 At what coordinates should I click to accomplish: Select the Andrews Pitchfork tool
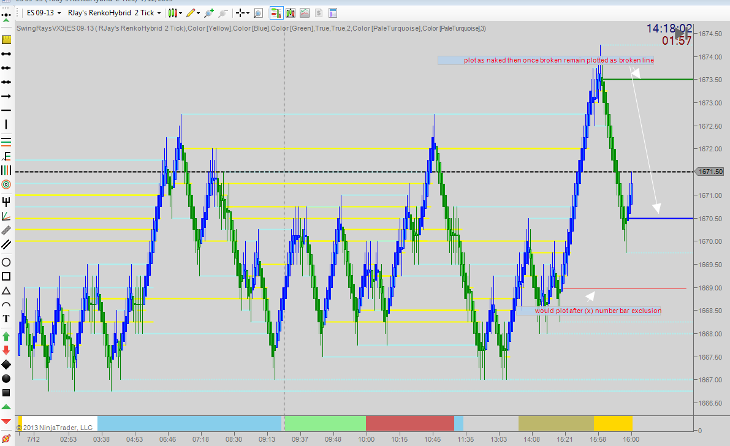pyautogui.click(x=6, y=202)
